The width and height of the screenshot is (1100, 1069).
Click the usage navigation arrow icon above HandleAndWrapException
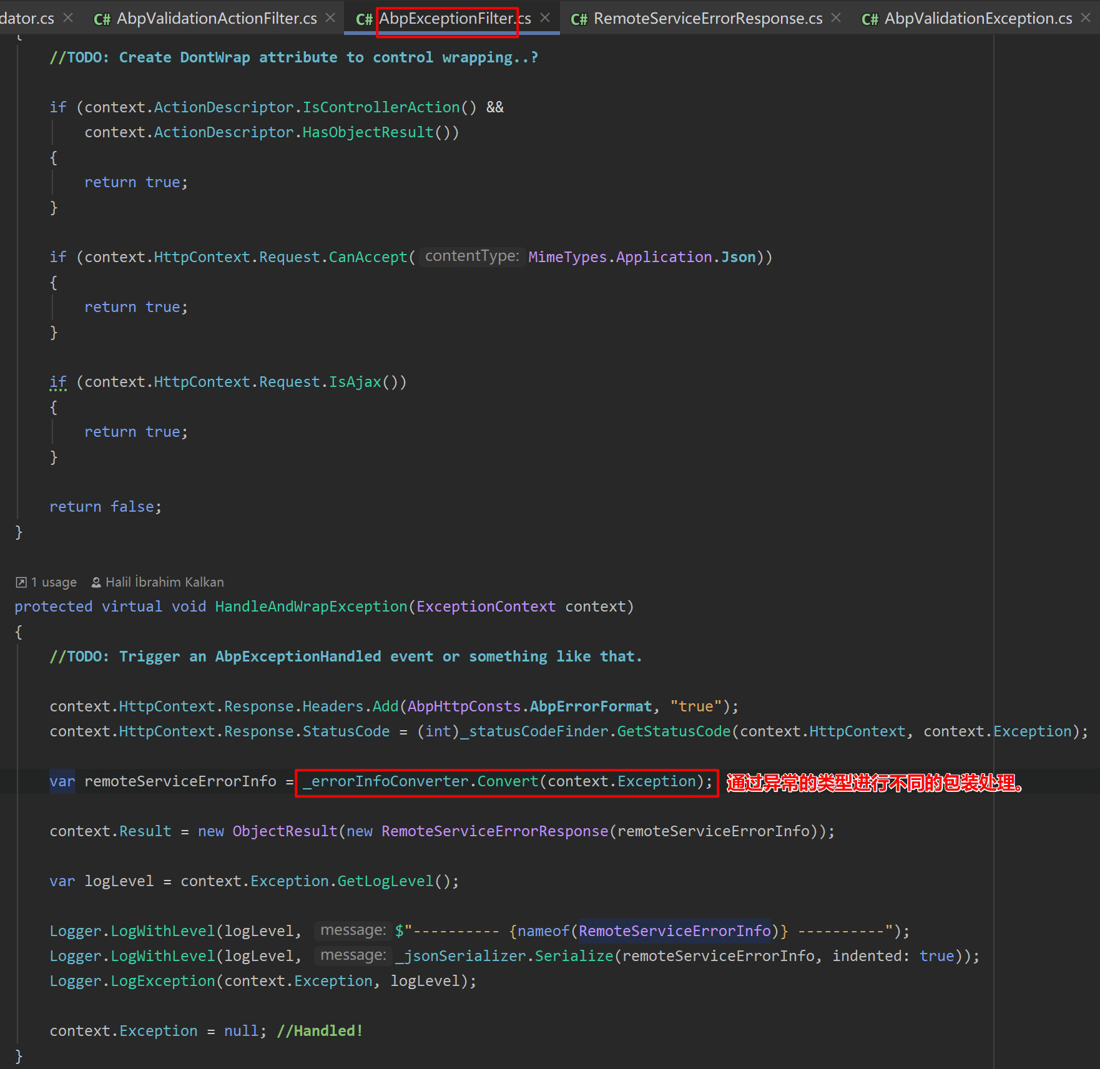[x=22, y=582]
